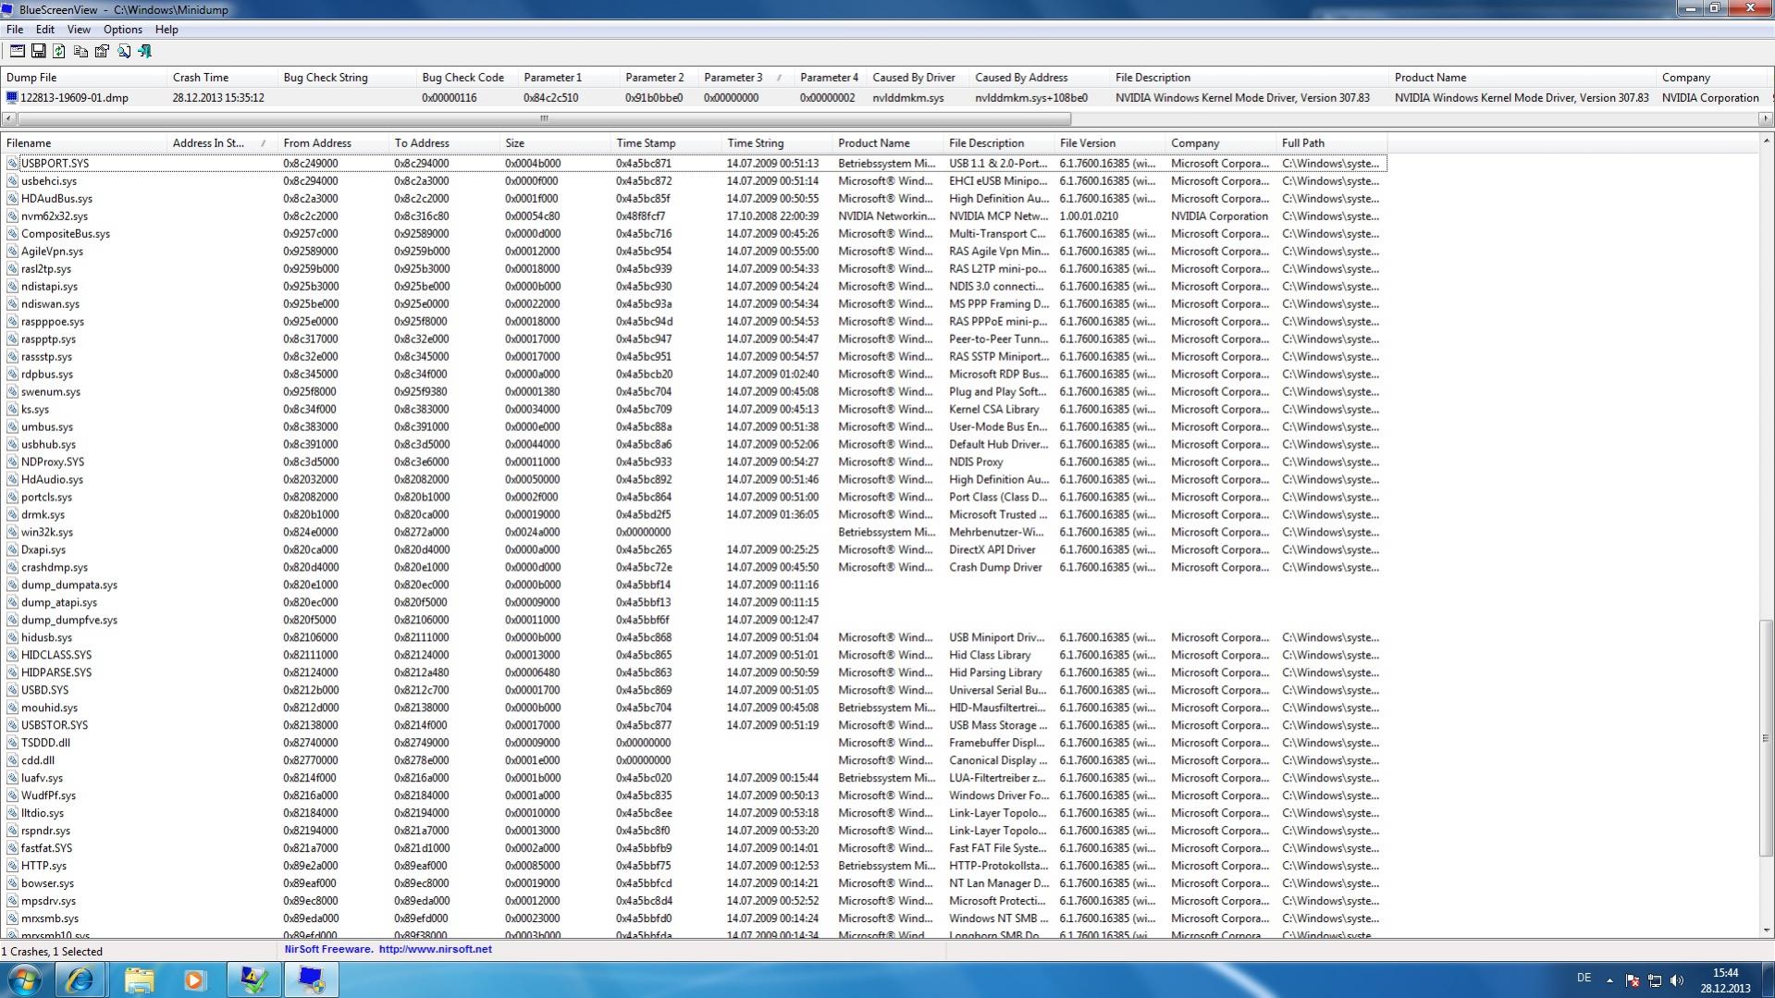
Task: Open the network tray icon
Action: 1655,980
